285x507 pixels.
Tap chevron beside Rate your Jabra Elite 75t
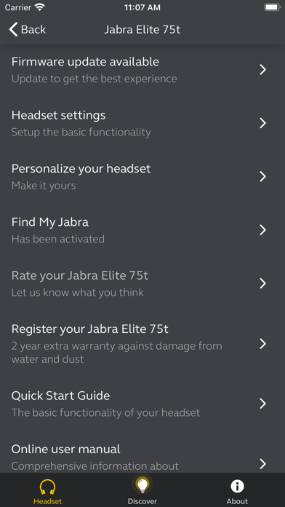click(x=263, y=283)
